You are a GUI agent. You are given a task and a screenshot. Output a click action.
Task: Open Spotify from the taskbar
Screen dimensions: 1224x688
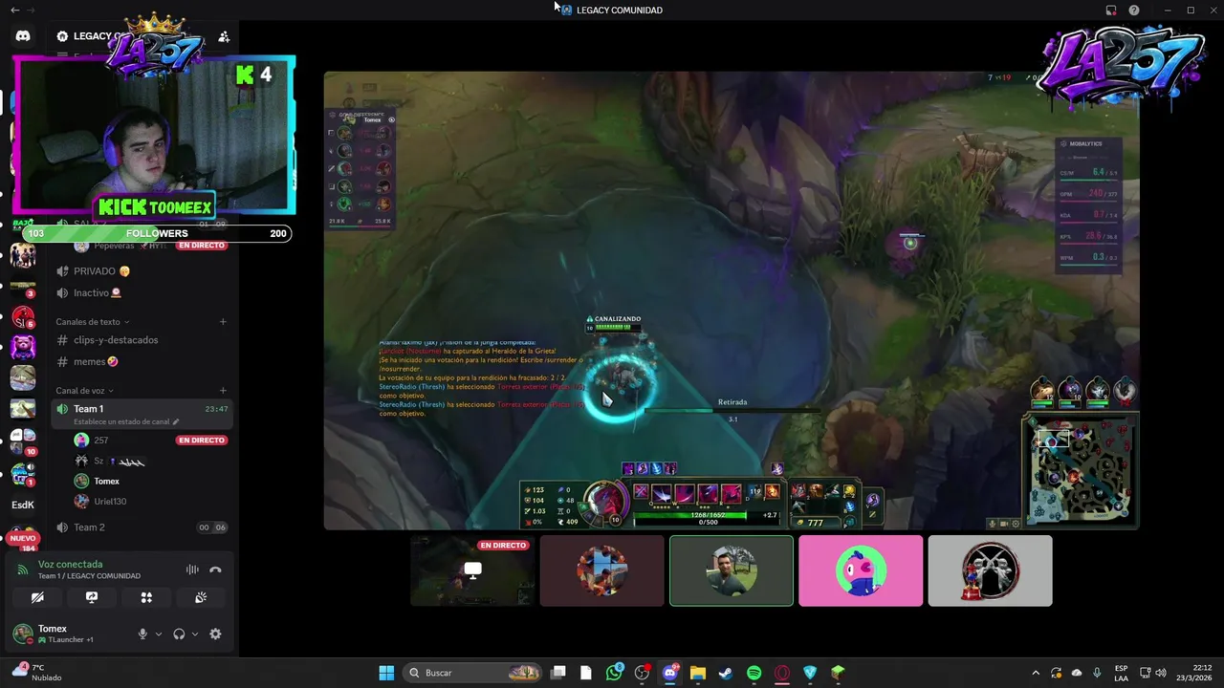point(754,673)
